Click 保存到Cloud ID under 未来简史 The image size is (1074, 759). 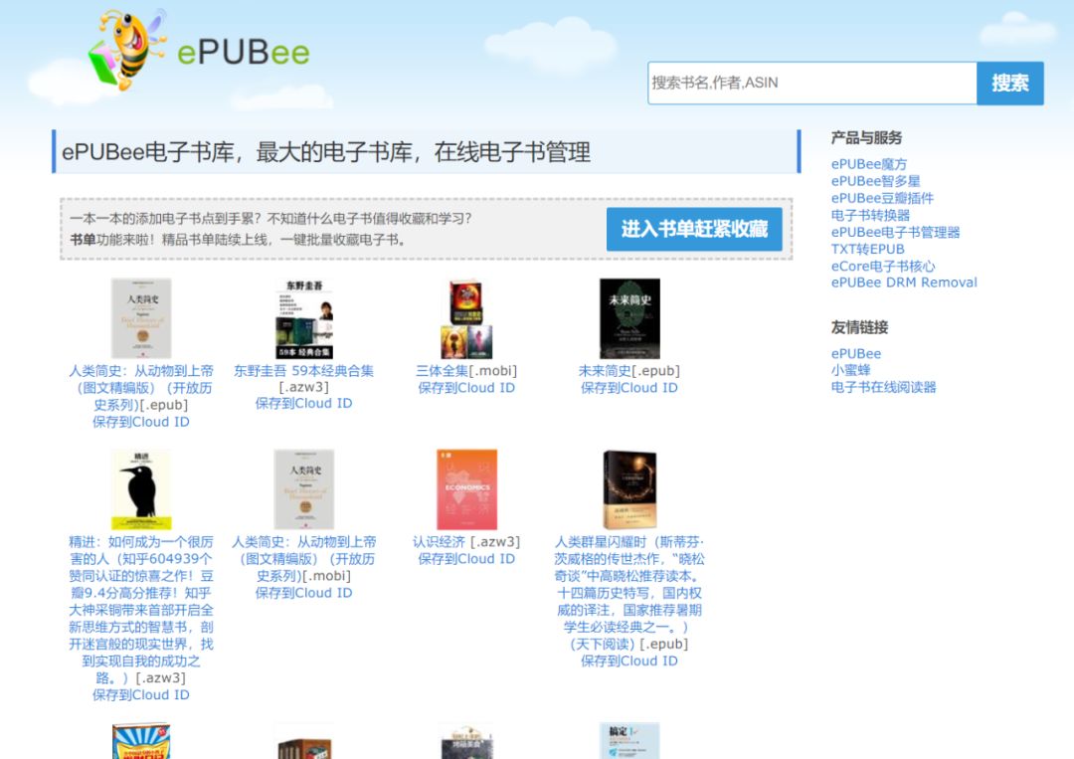(629, 387)
